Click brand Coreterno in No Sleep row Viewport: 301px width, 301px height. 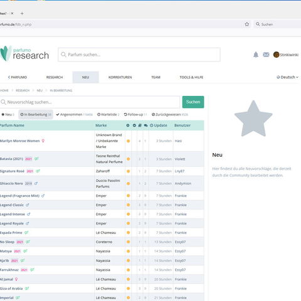[x=104, y=242]
